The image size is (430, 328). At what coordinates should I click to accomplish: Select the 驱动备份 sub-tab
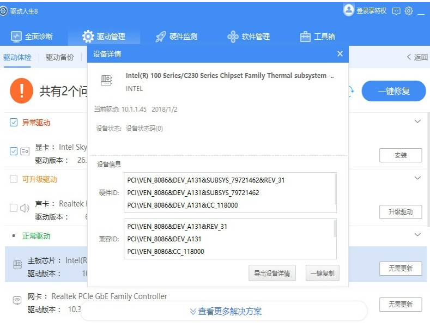click(60, 57)
